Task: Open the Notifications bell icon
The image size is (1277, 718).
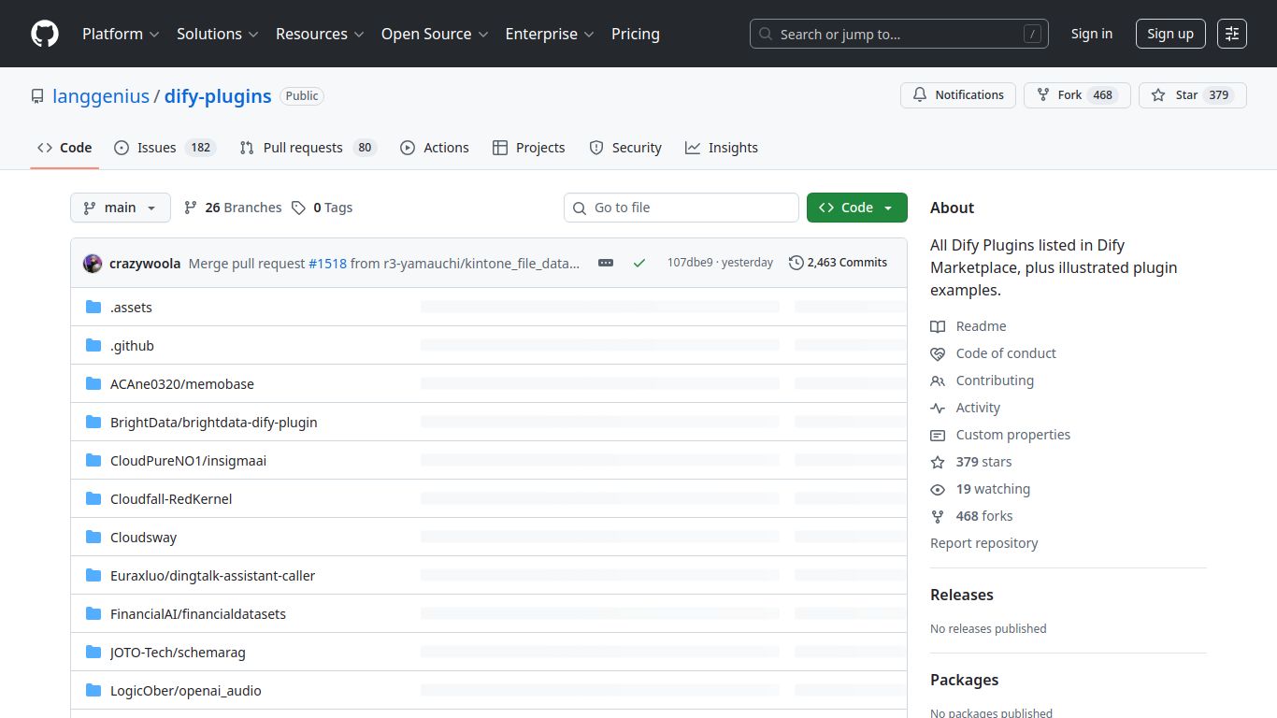Action: [x=920, y=94]
